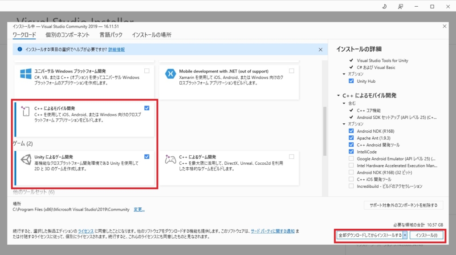Uncheck IntelliCode option

pyautogui.click(x=351, y=151)
